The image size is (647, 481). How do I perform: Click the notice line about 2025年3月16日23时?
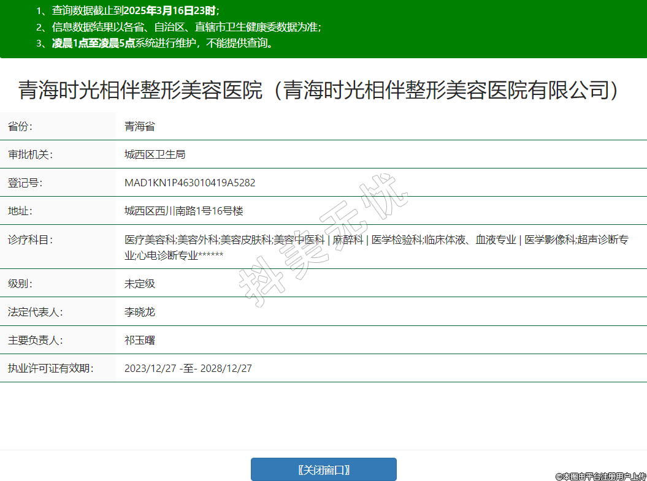coord(128,11)
